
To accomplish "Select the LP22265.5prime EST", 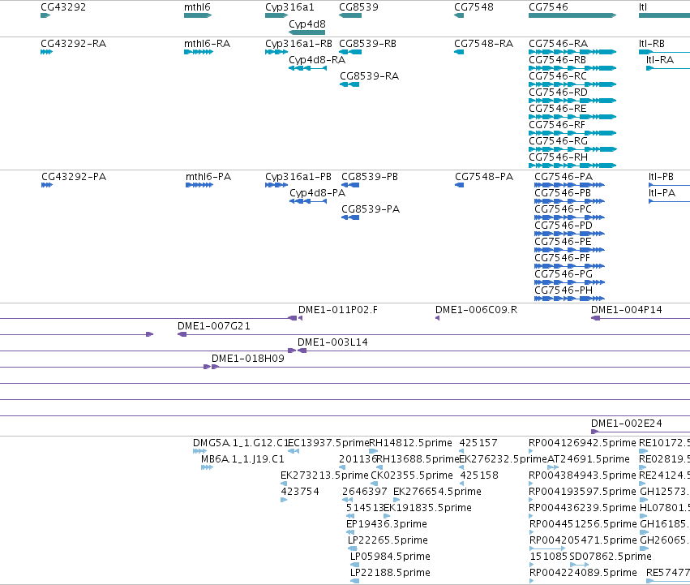I will [353, 548].
